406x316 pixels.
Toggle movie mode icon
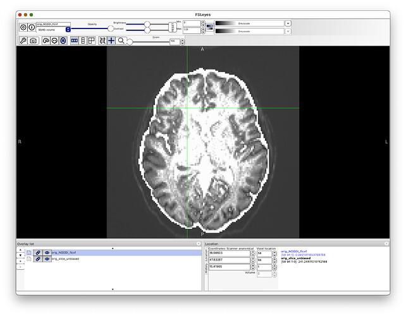(102, 40)
